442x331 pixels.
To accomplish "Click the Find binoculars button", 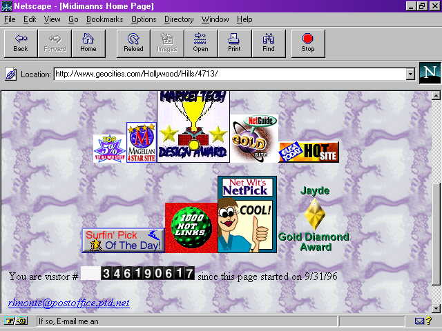I will tap(269, 43).
